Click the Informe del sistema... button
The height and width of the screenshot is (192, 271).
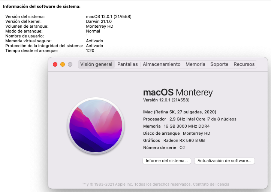(x=166, y=161)
